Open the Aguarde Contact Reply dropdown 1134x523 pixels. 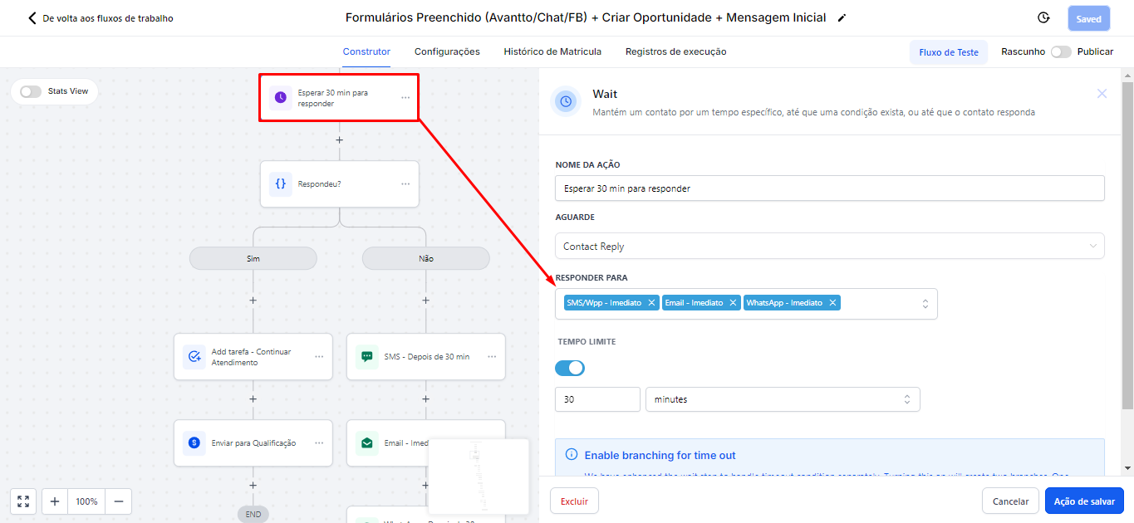coord(829,246)
